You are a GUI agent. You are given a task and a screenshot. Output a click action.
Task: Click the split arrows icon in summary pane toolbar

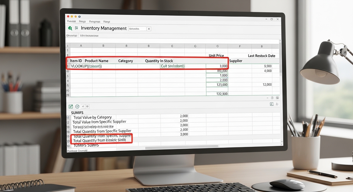click(277, 104)
